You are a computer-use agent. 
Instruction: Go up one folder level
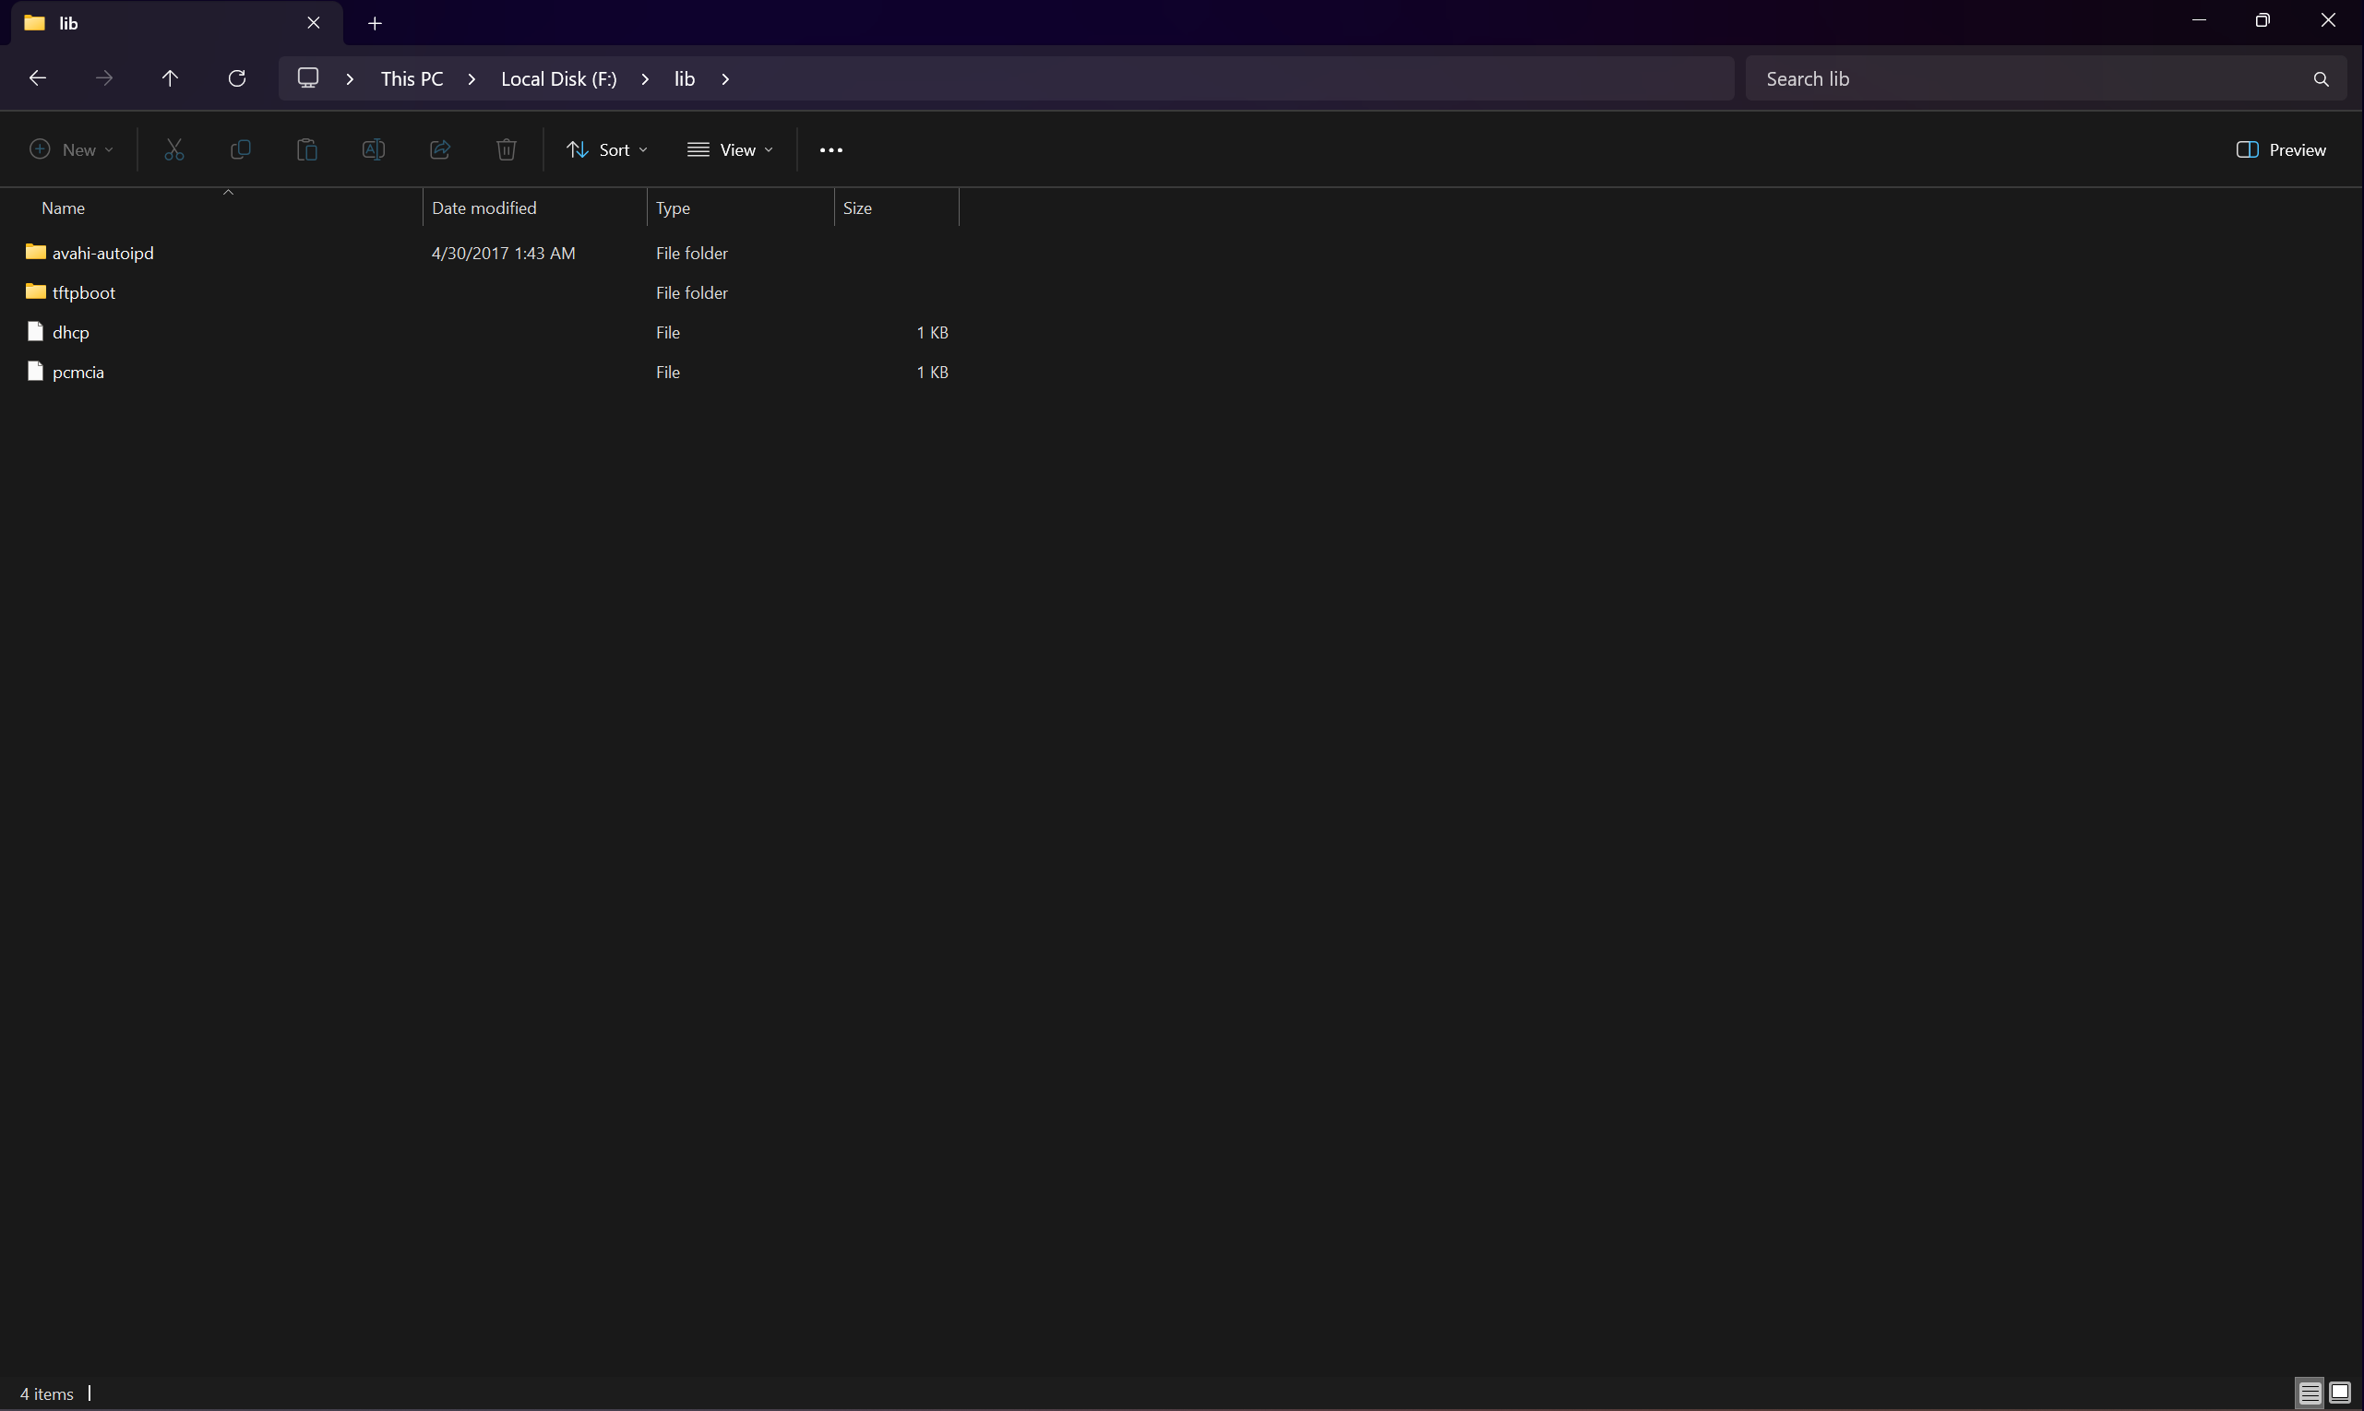171,78
